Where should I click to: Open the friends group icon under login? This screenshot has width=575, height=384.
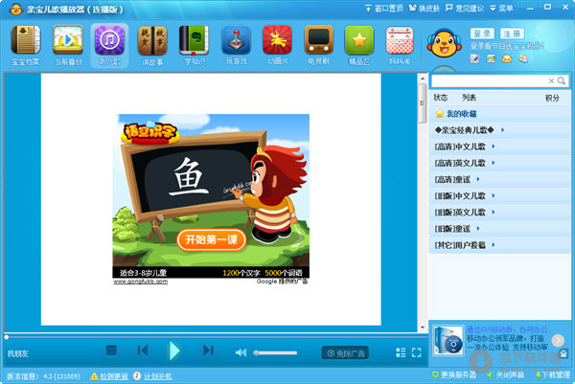tap(523, 58)
